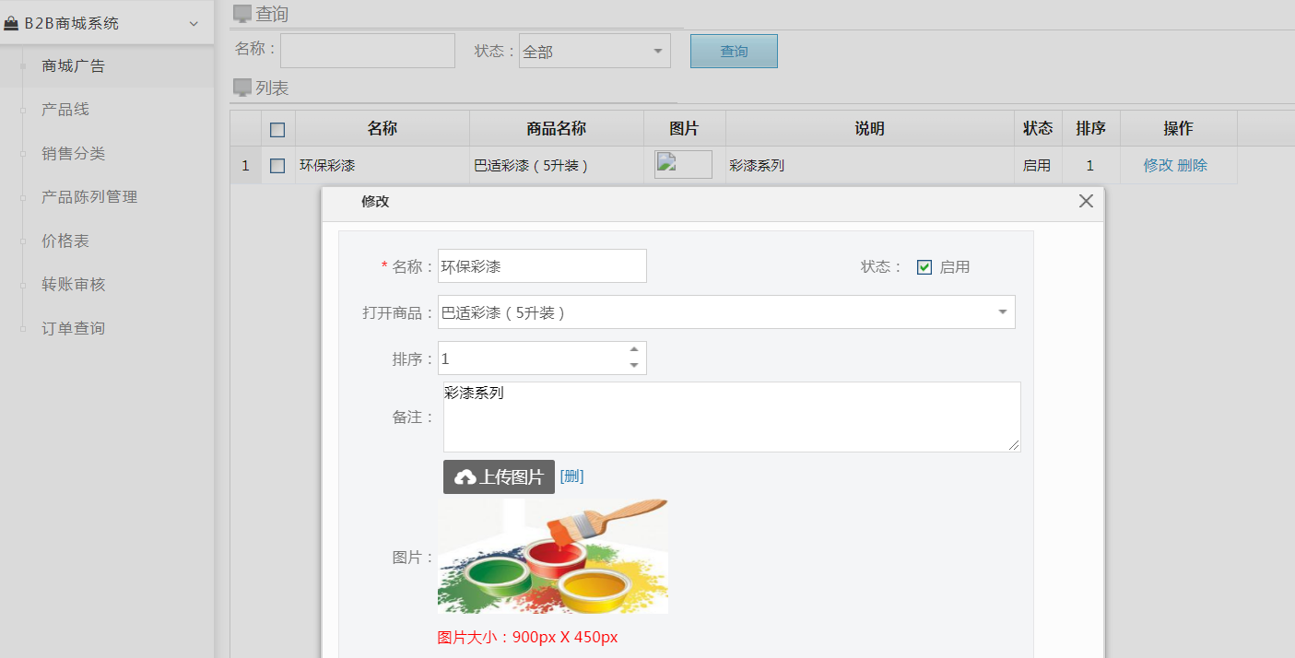Open the 状态 filter dropdown showing 全部
This screenshot has height=658, width=1295.
coord(595,51)
